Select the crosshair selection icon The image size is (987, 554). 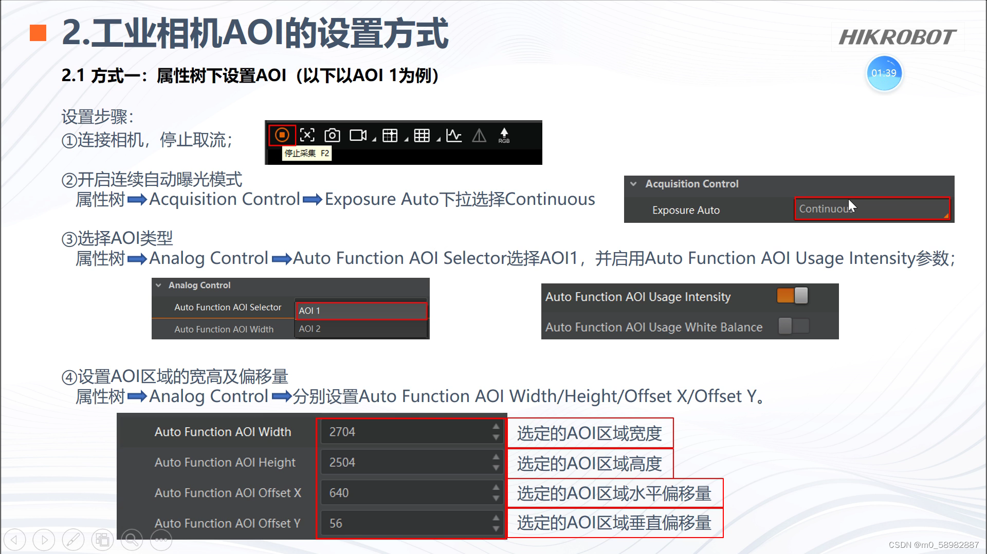coord(307,135)
